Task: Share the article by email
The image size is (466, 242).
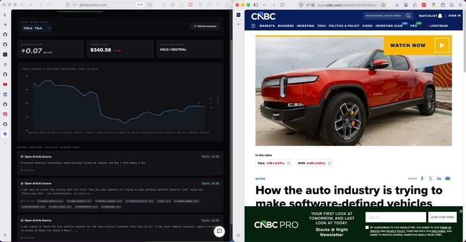Action: (447, 178)
